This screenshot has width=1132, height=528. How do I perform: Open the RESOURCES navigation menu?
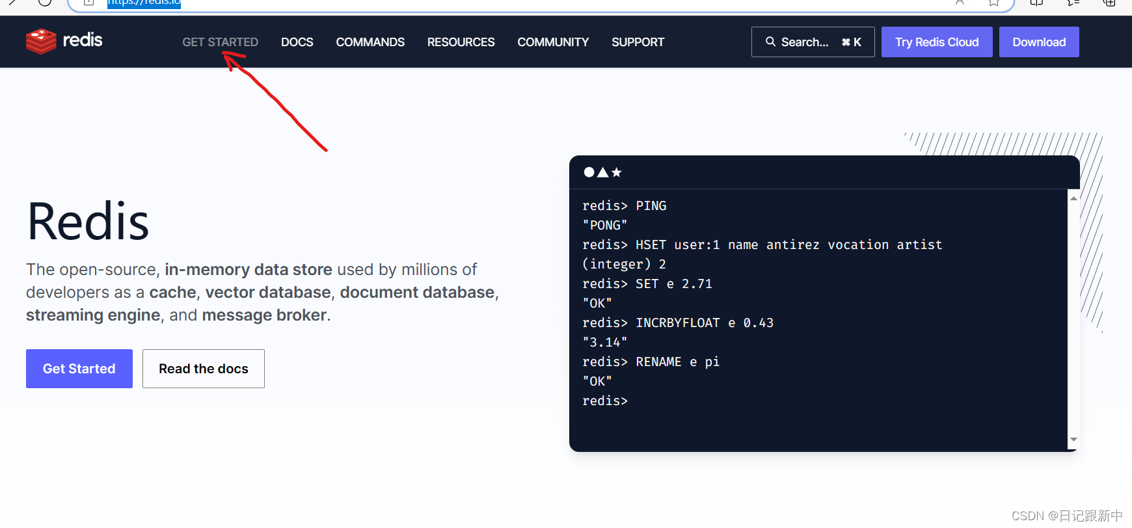(461, 42)
